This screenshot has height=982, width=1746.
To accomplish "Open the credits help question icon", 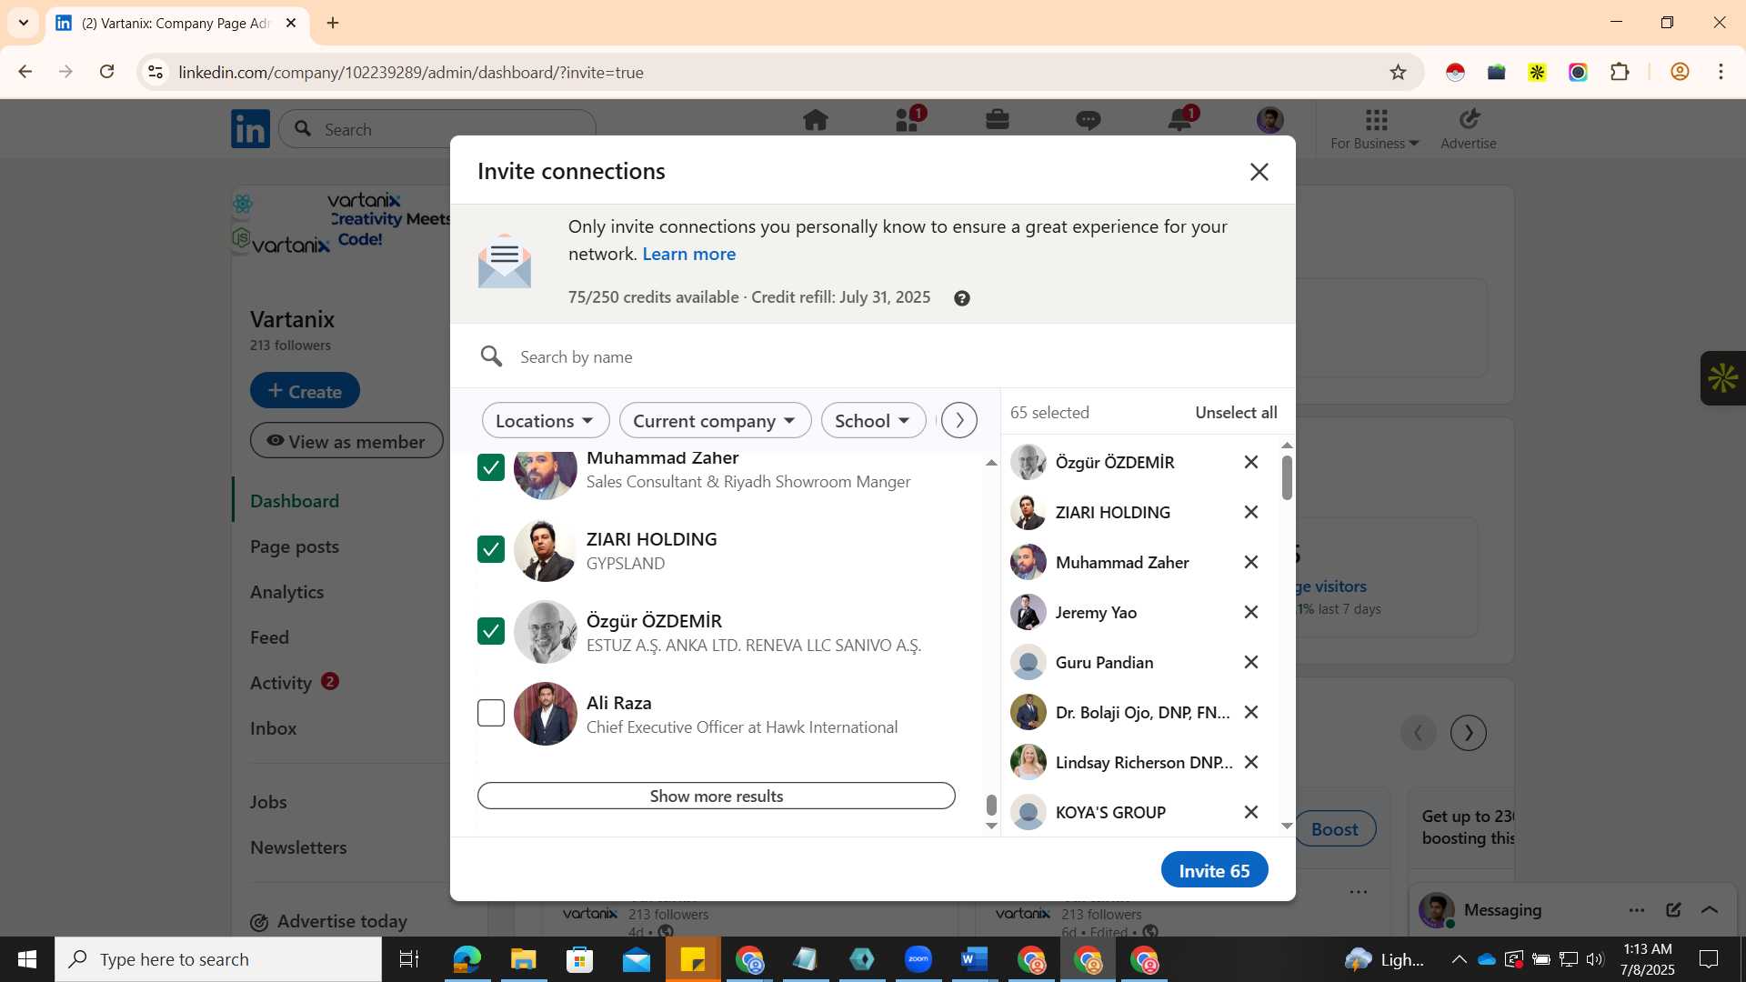I will coord(961,298).
